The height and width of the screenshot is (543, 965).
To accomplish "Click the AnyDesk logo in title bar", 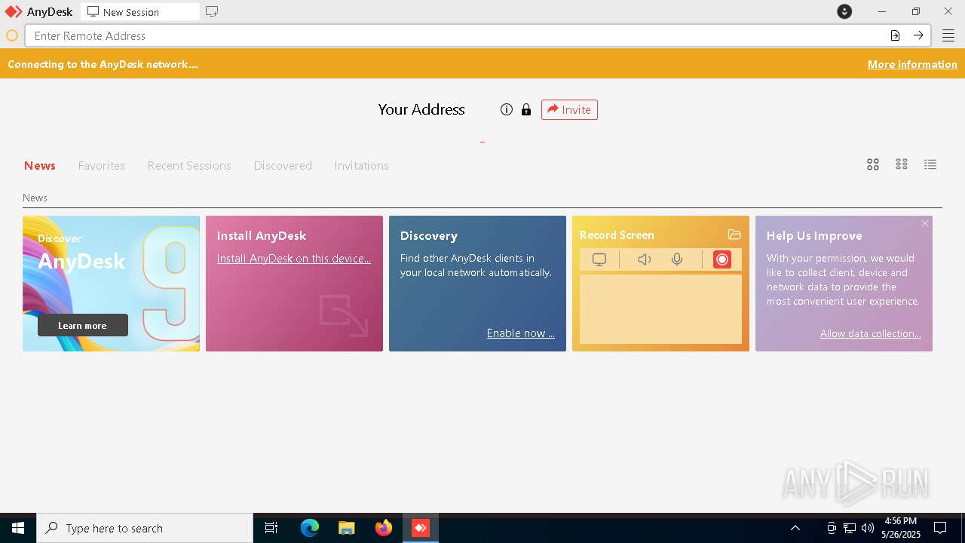I will point(14,11).
